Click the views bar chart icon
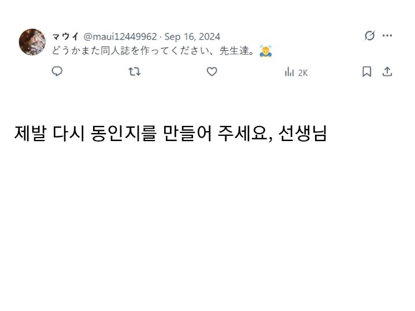 [x=290, y=72]
